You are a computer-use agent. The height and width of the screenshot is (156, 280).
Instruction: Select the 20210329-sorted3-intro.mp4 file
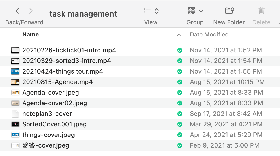pyautogui.click(x=67, y=61)
